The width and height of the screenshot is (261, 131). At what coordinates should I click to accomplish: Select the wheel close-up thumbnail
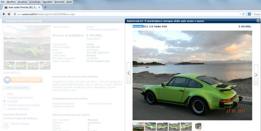pyautogui.click(x=198, y=126)
